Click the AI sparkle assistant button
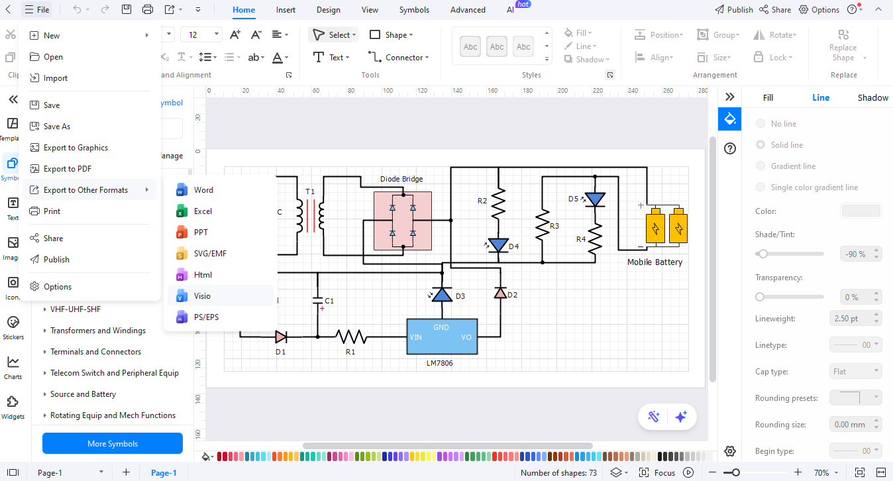This screenshot has height=481, width=893. 681,417
